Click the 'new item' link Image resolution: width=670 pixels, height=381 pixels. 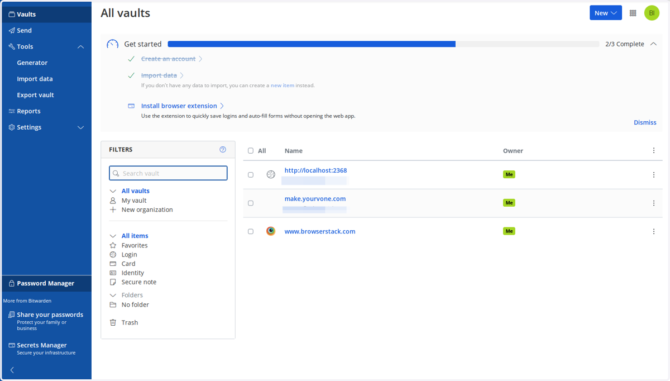point(282,85)
